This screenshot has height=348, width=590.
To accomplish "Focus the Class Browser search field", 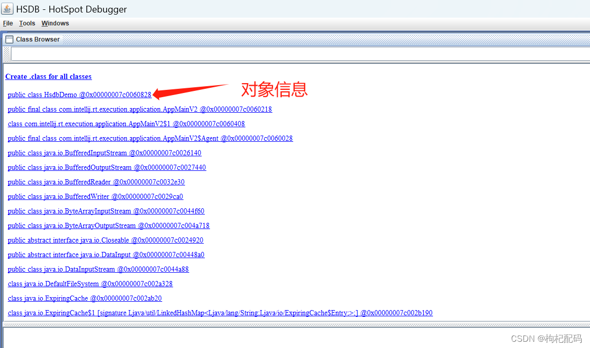I will pos(300,54).
